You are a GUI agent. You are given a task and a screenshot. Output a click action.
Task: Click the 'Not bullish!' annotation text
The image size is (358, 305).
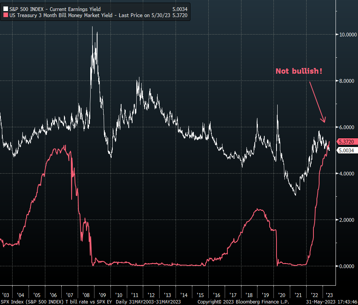[299, 71]
